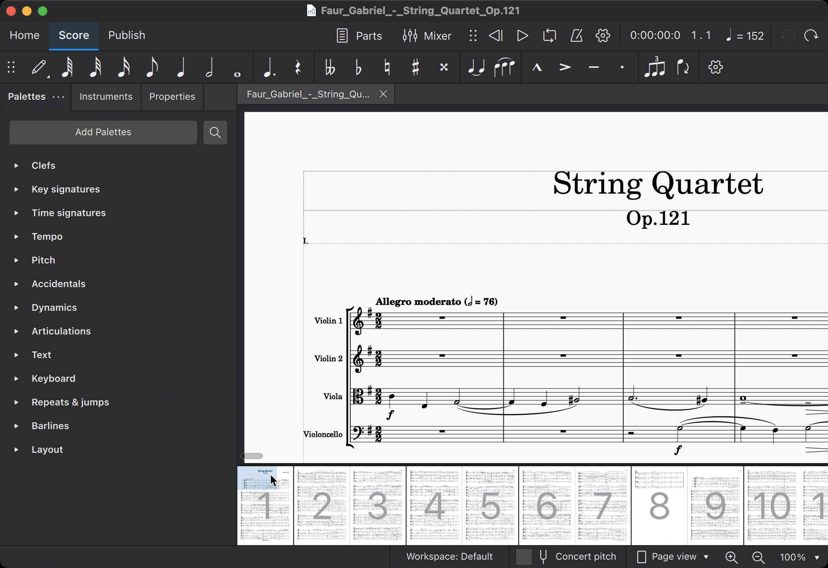Rewind playback to the start
This screenshot has height=568, width=828.
coord(496,36)
